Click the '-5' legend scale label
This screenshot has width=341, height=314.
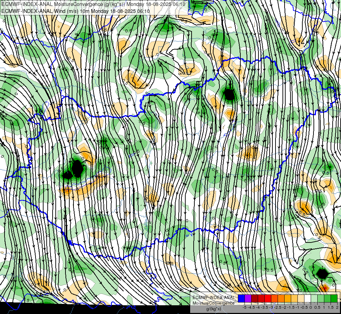click(245, 307)
